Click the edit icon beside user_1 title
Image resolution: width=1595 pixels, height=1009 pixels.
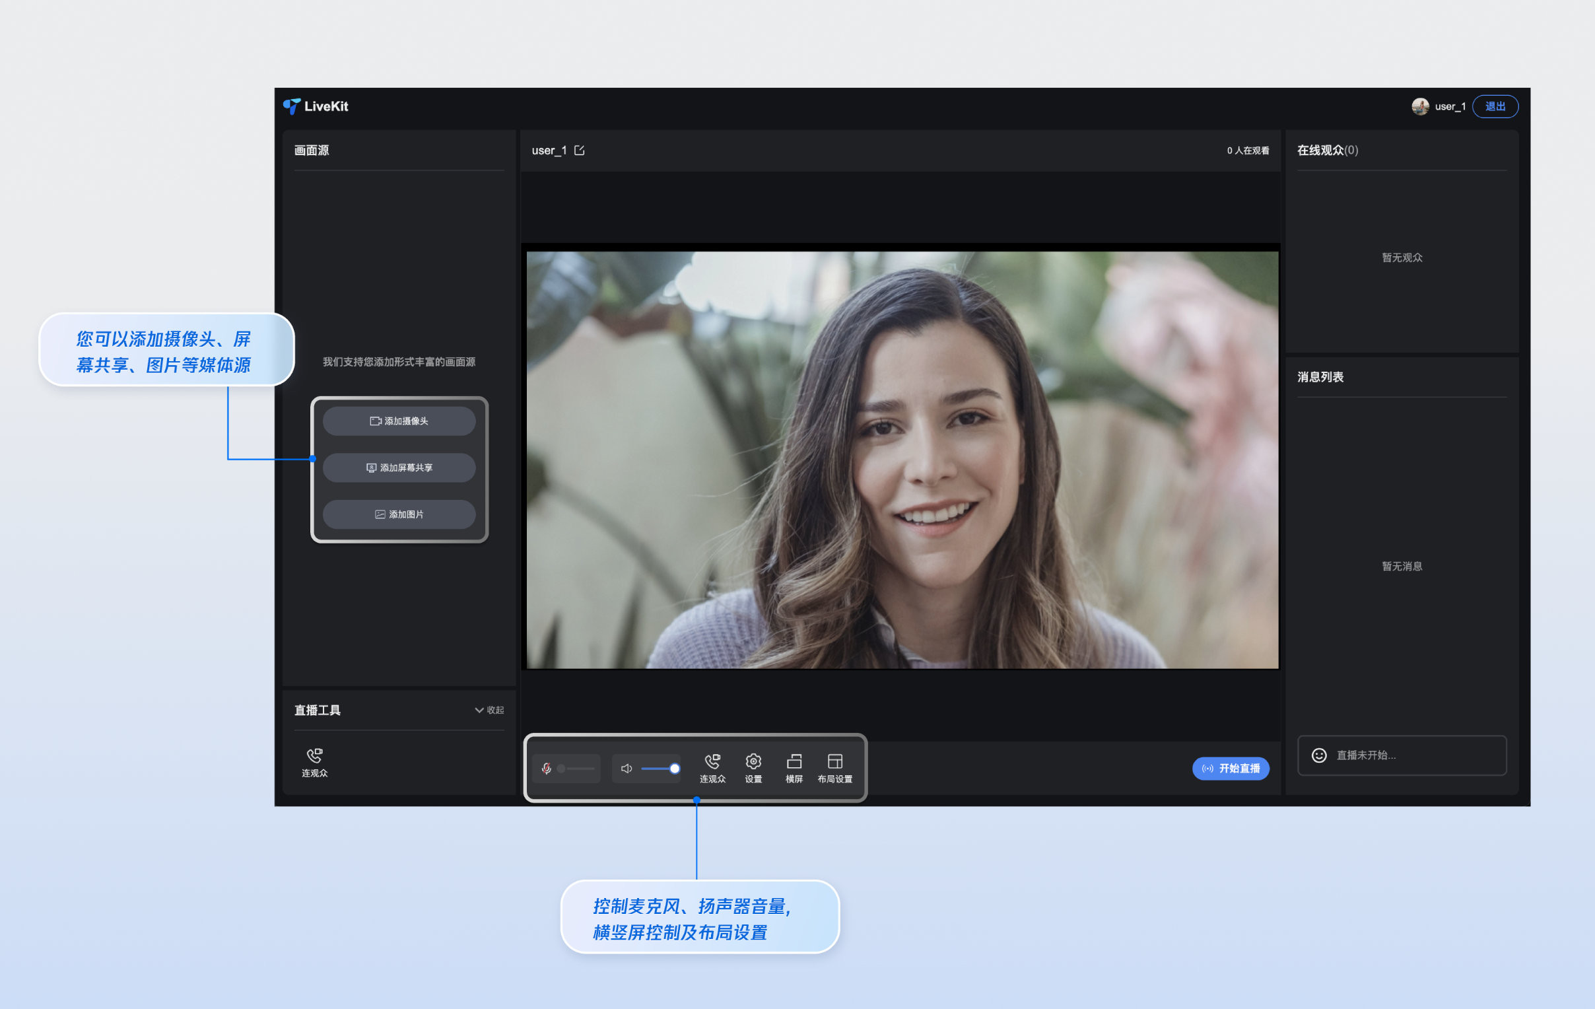580,151
